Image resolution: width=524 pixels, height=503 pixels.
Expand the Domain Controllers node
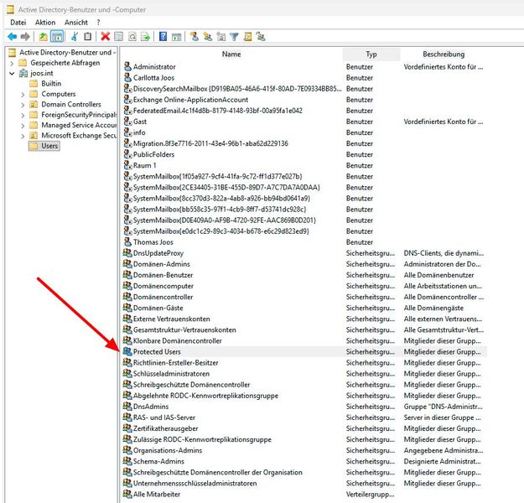[x=23, y=105]
